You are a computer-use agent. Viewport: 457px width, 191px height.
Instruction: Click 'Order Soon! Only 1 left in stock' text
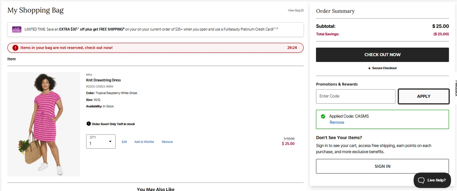(x=113, y=124)
